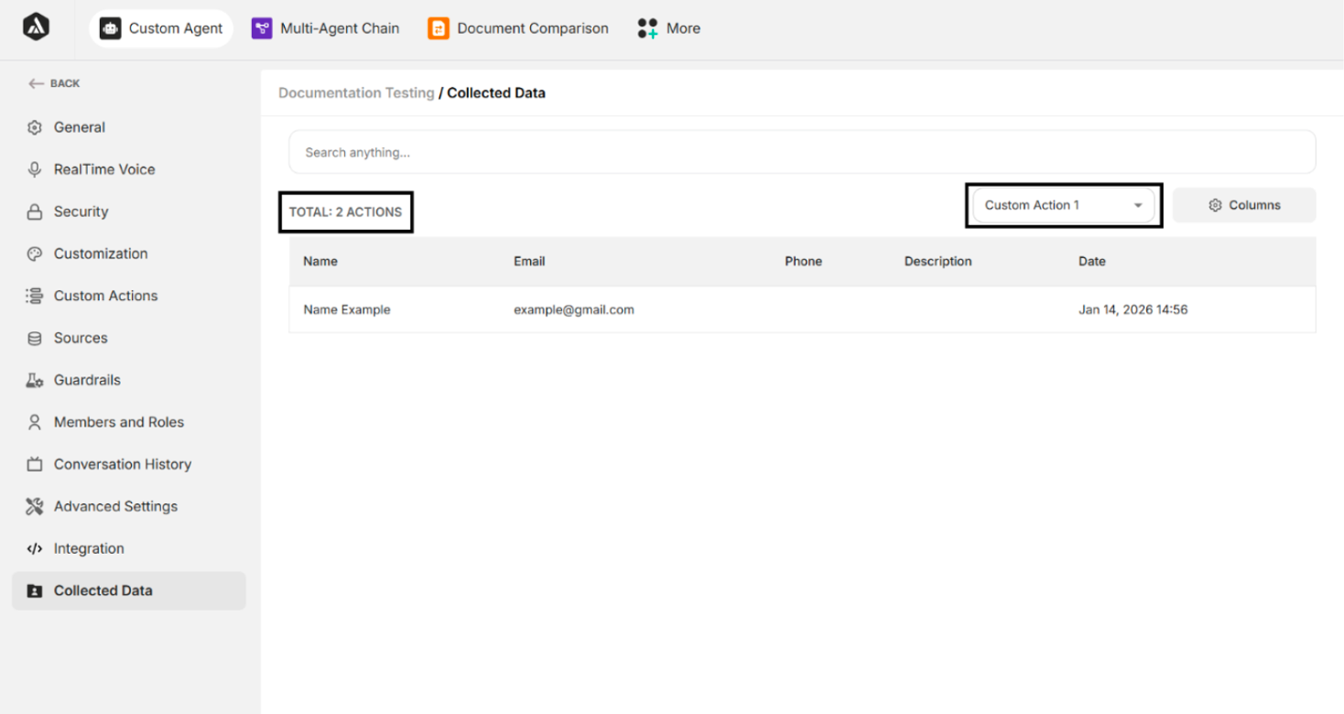
Task: Click the Advanced Settings tools icon
Action: point(34,506)
